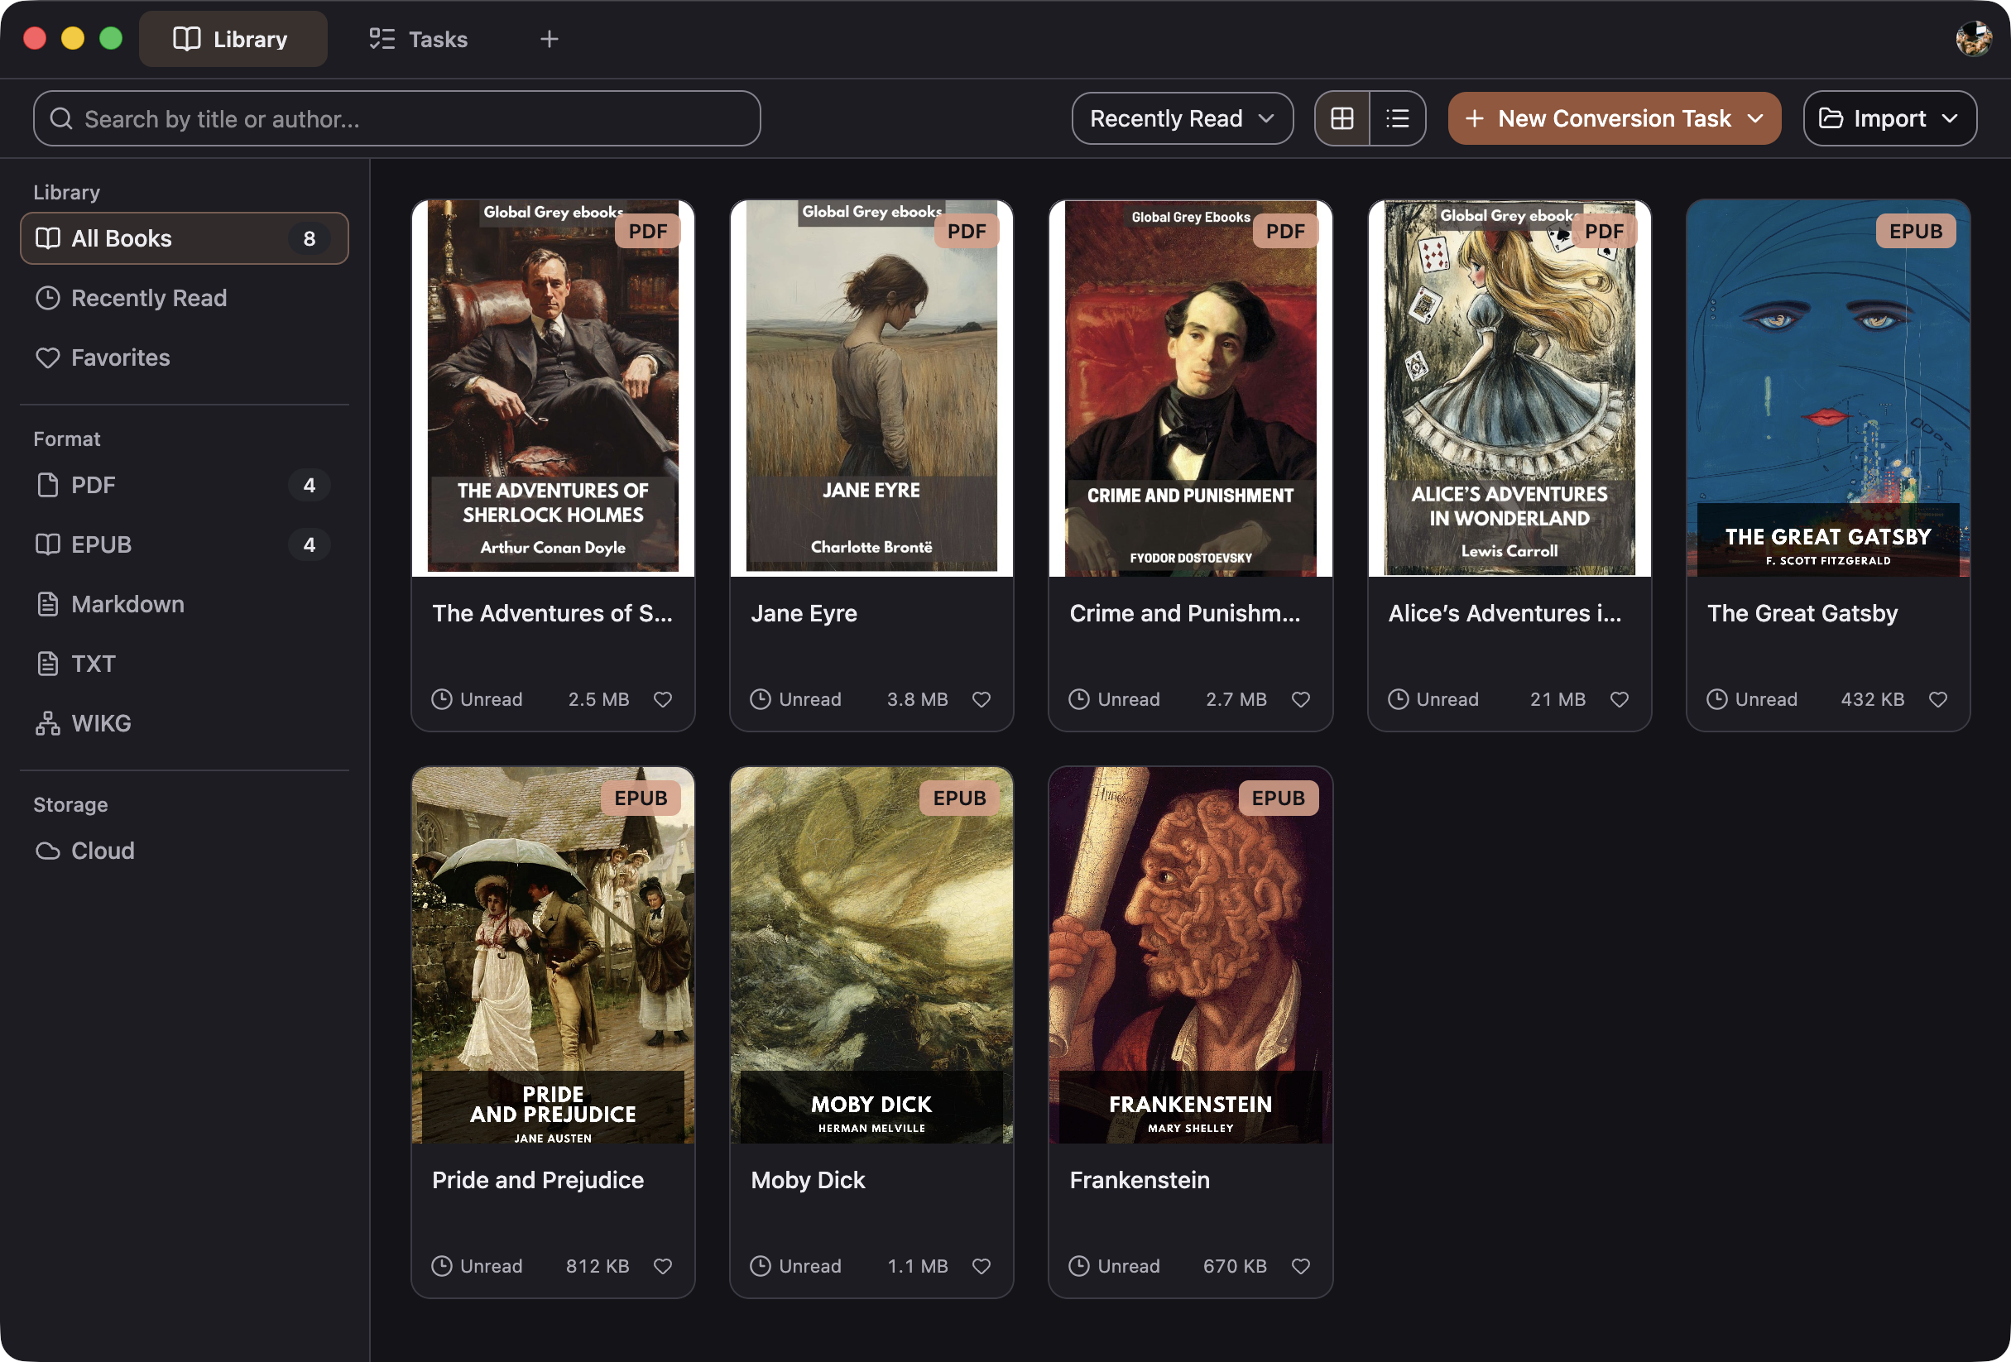2011x1362 pixels.
Task: Click the '3.8 MB' file size
Action: (917, 699)
